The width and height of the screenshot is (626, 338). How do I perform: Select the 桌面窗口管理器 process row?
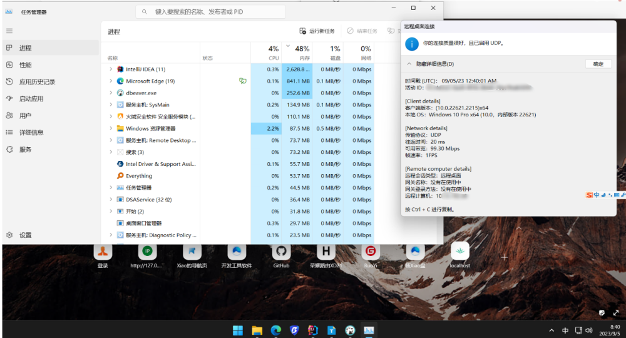pyautogui.click(x=239, y=223)
